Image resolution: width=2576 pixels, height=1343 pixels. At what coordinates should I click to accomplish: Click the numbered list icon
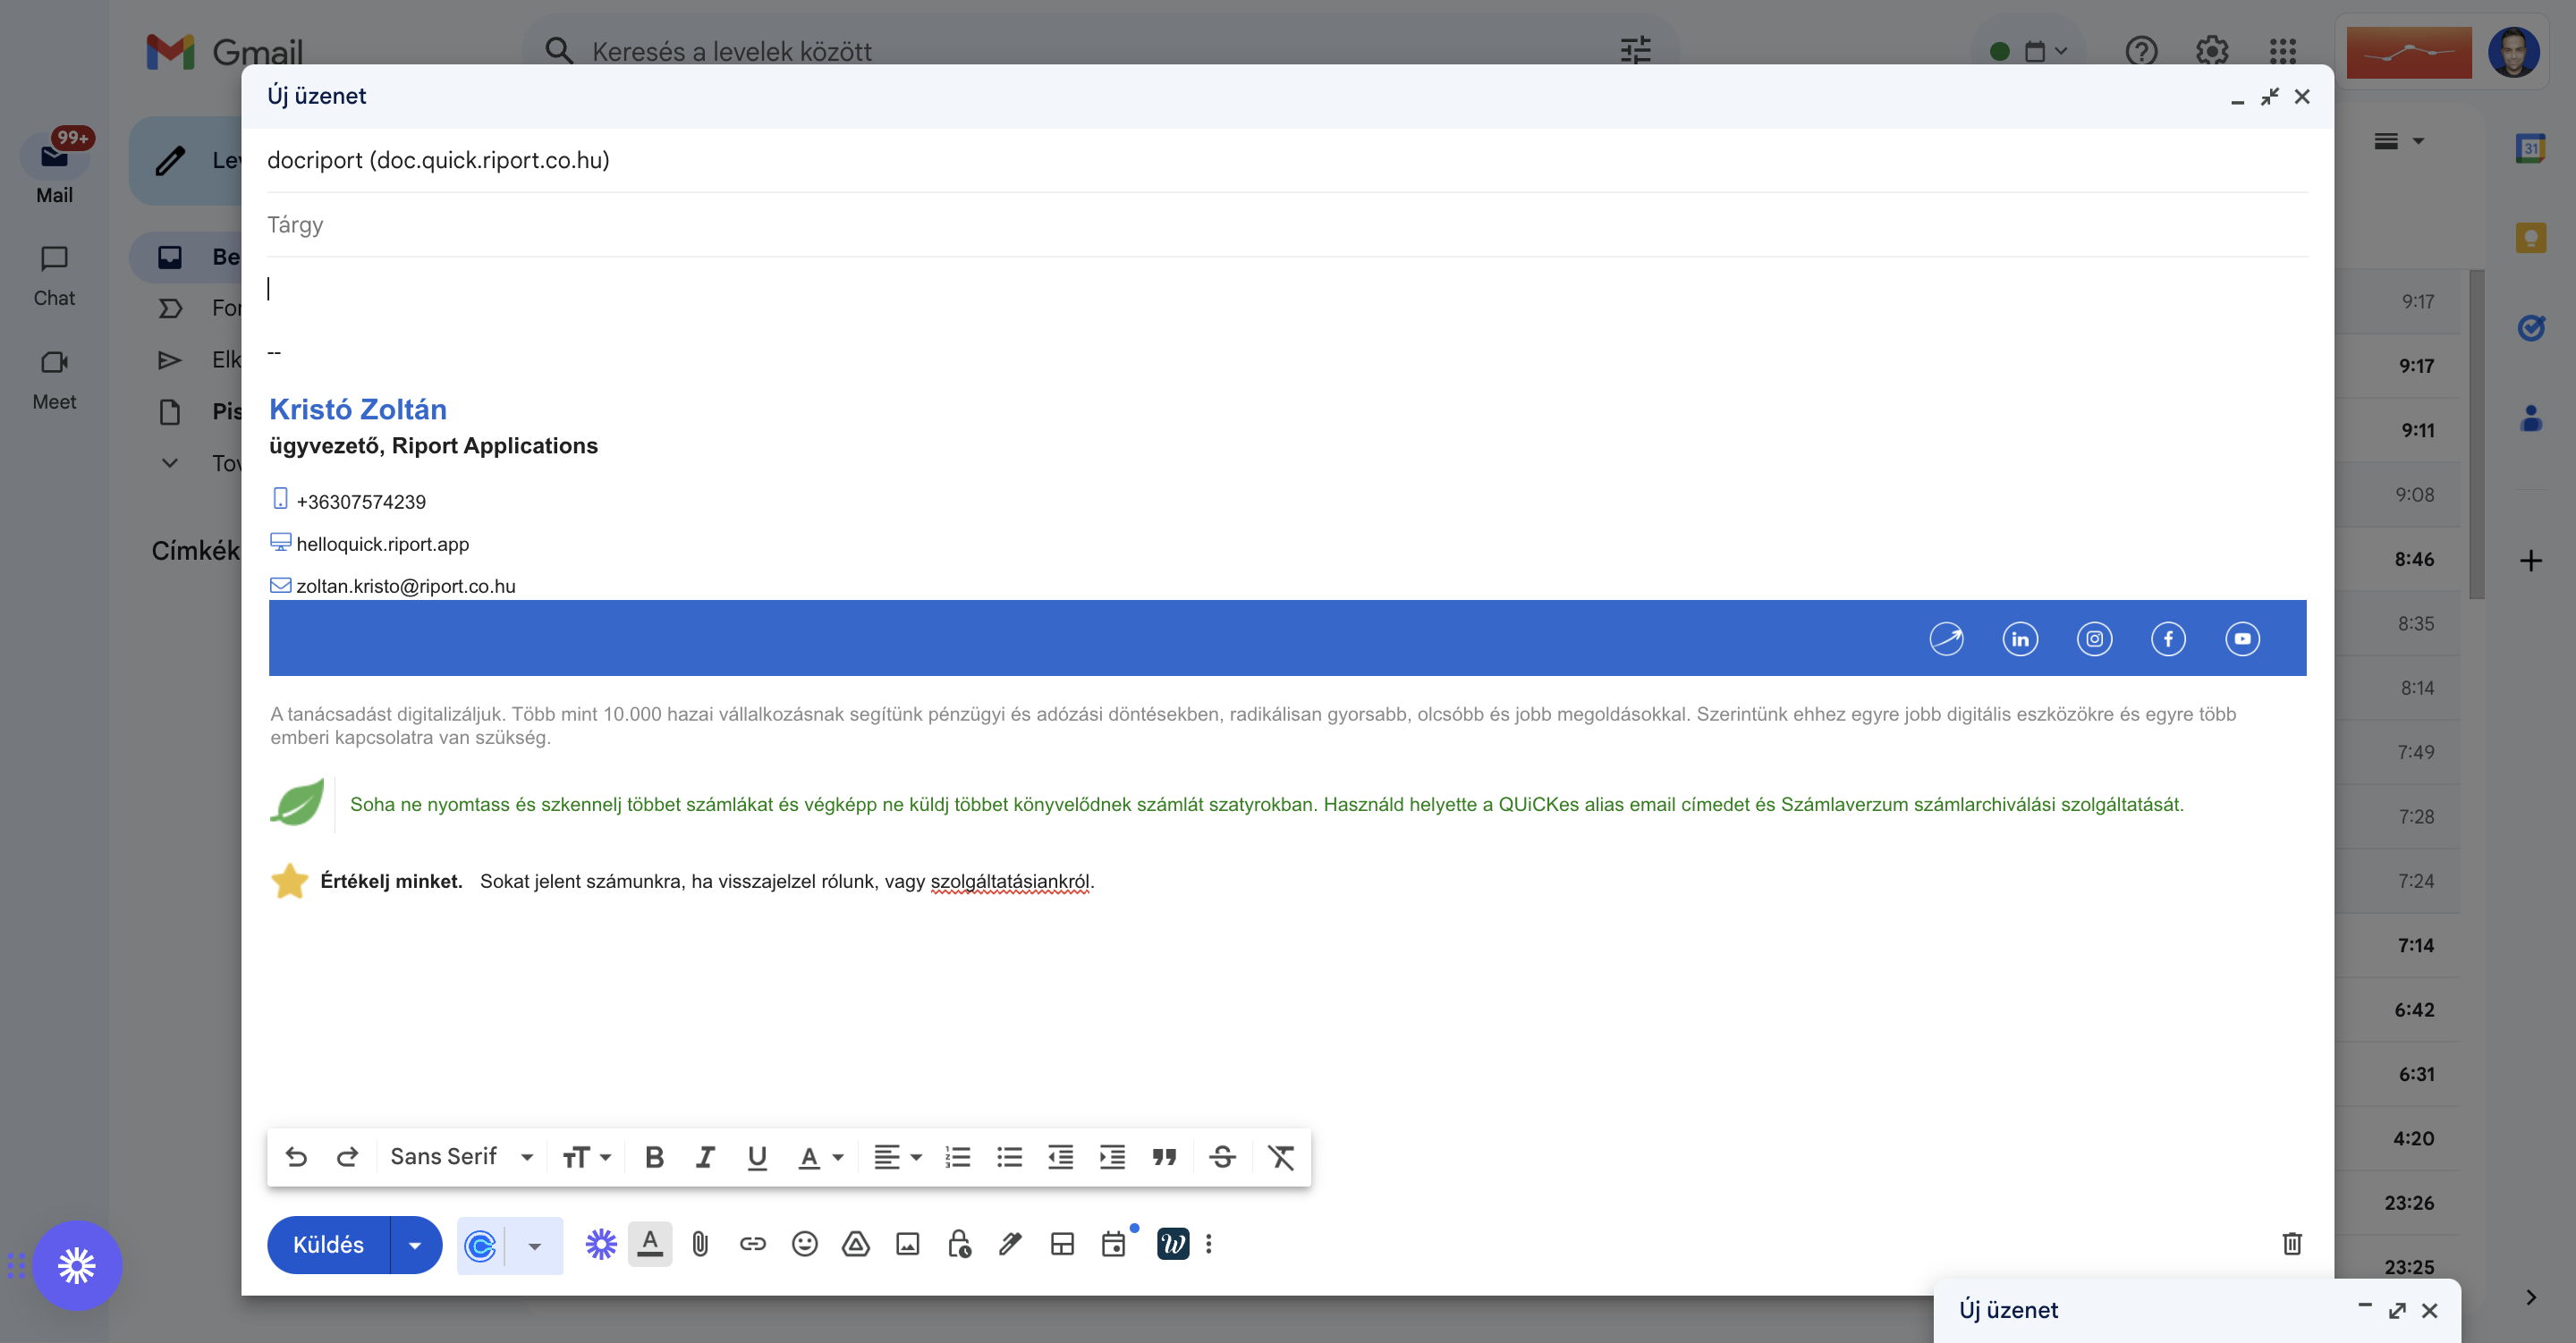pyautogui.click(x=956, y=1157)
